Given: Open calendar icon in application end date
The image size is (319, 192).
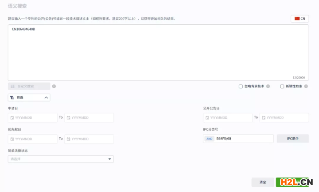Looking at the screenshot, I should (x=69, y=117).
